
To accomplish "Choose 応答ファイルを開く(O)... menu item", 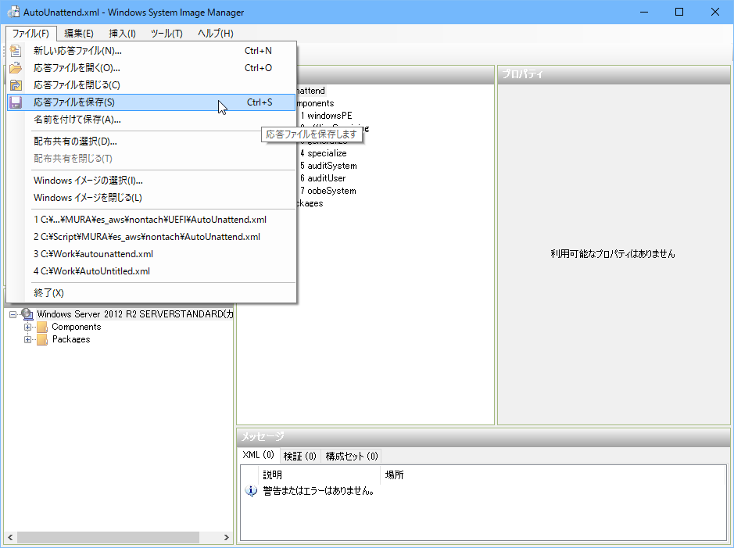I will [151, 68].
